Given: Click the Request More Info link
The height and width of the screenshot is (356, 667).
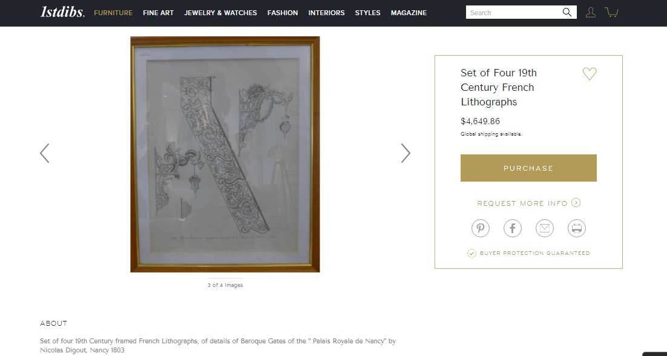Looking at the screenshot, I should coord(522,203).
